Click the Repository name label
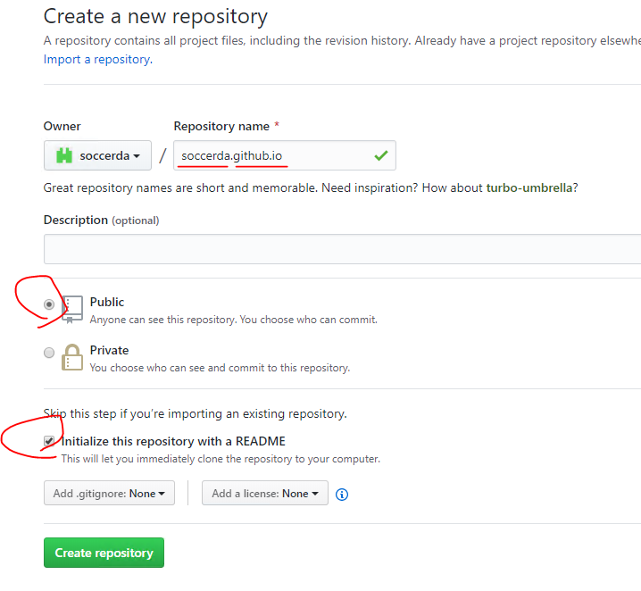 221,126
